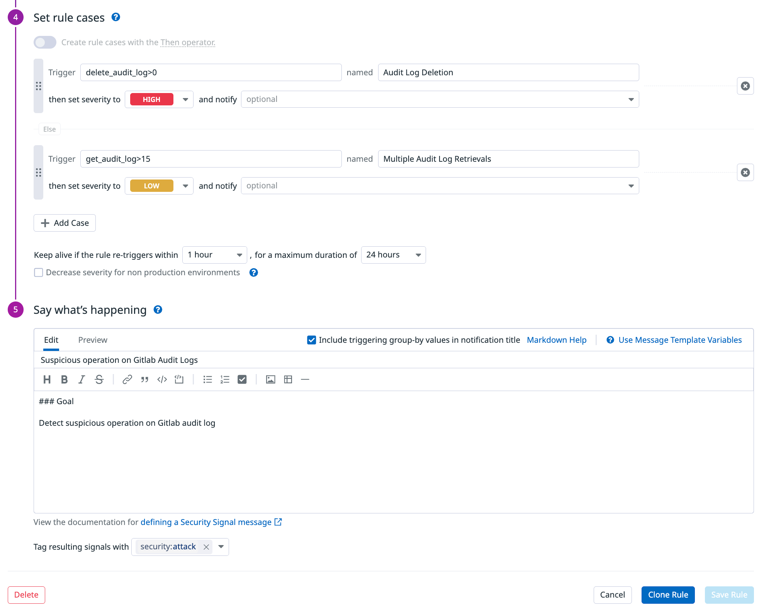This screenshot has height=613, width=764.
Task: Insert a table from editor toolbar
Action: (x=288, y=379)
